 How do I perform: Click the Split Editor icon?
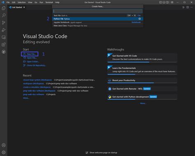click(188, 7)
